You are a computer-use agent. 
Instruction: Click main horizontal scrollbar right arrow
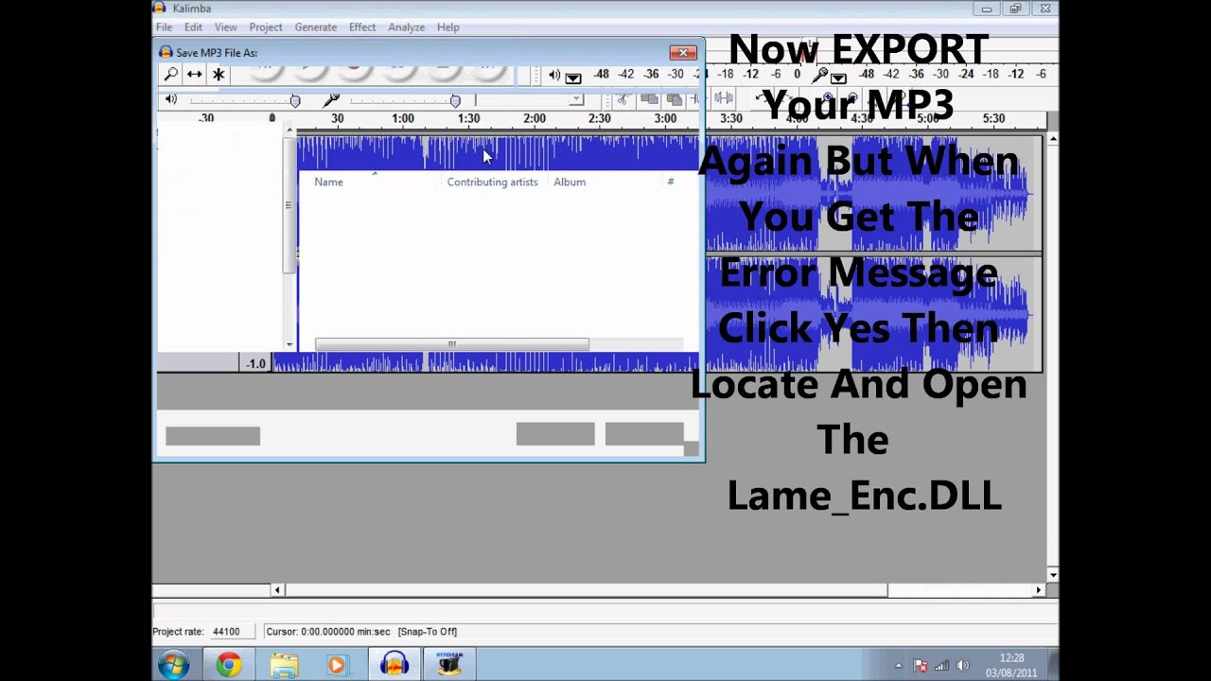[x=1039, y=590]
